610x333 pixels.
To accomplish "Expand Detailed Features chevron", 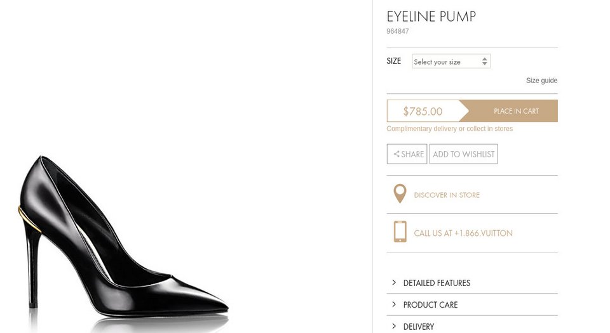I will [x=394, y=283].
